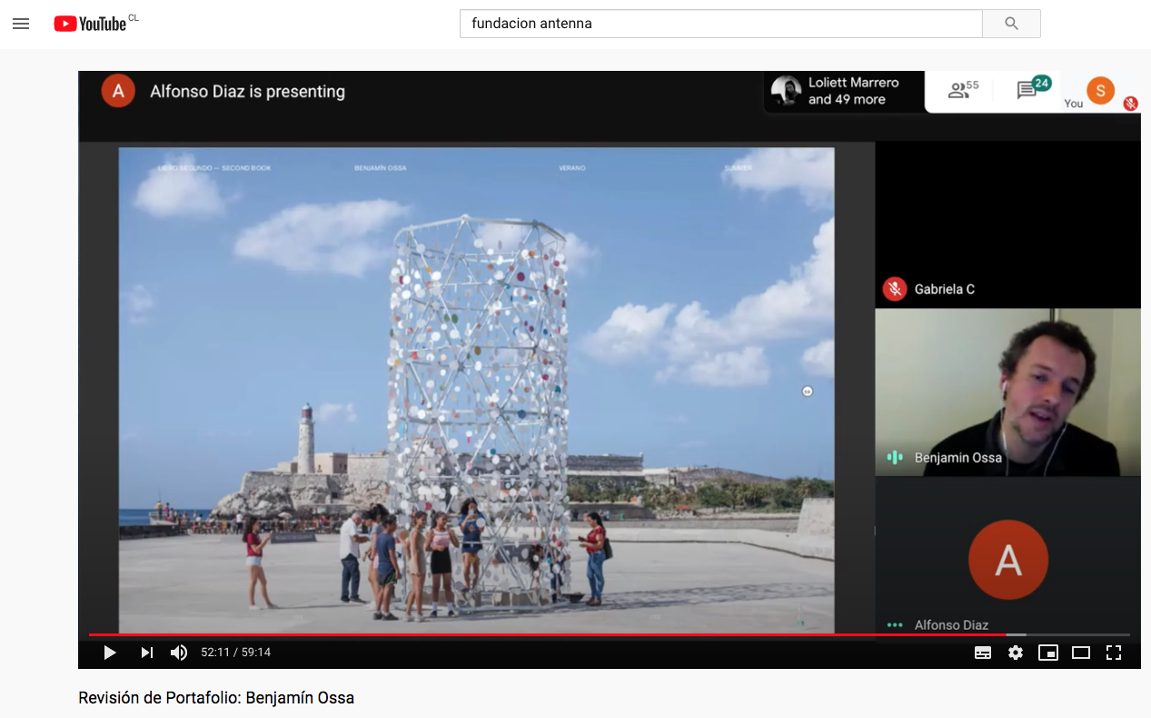
Task: Open video settings gear menu
Action: (x=1016, y=653)
